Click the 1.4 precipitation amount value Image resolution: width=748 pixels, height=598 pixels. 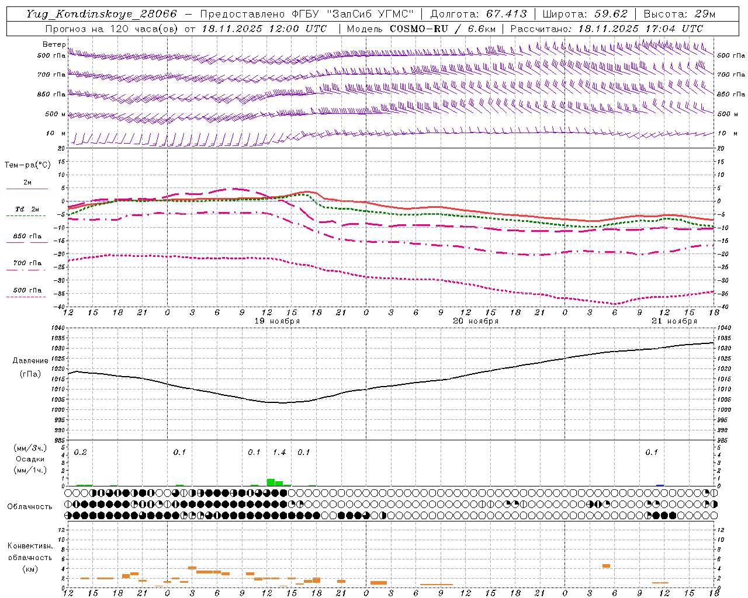tap(279, 453)
